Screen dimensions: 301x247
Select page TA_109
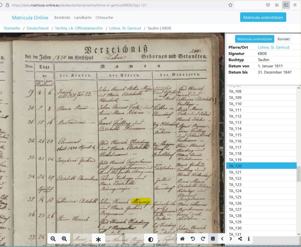click(261, 98)
